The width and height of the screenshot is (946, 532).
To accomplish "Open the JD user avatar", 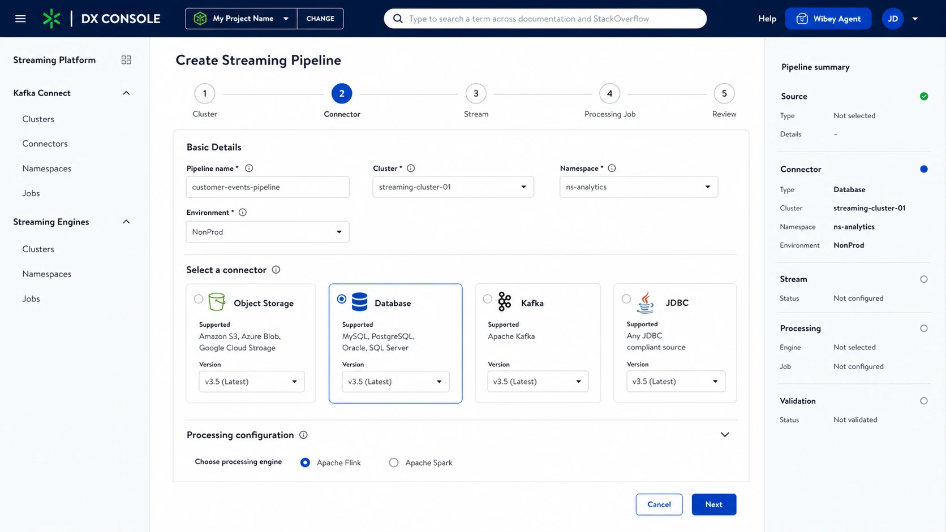I will coord(893,19).
